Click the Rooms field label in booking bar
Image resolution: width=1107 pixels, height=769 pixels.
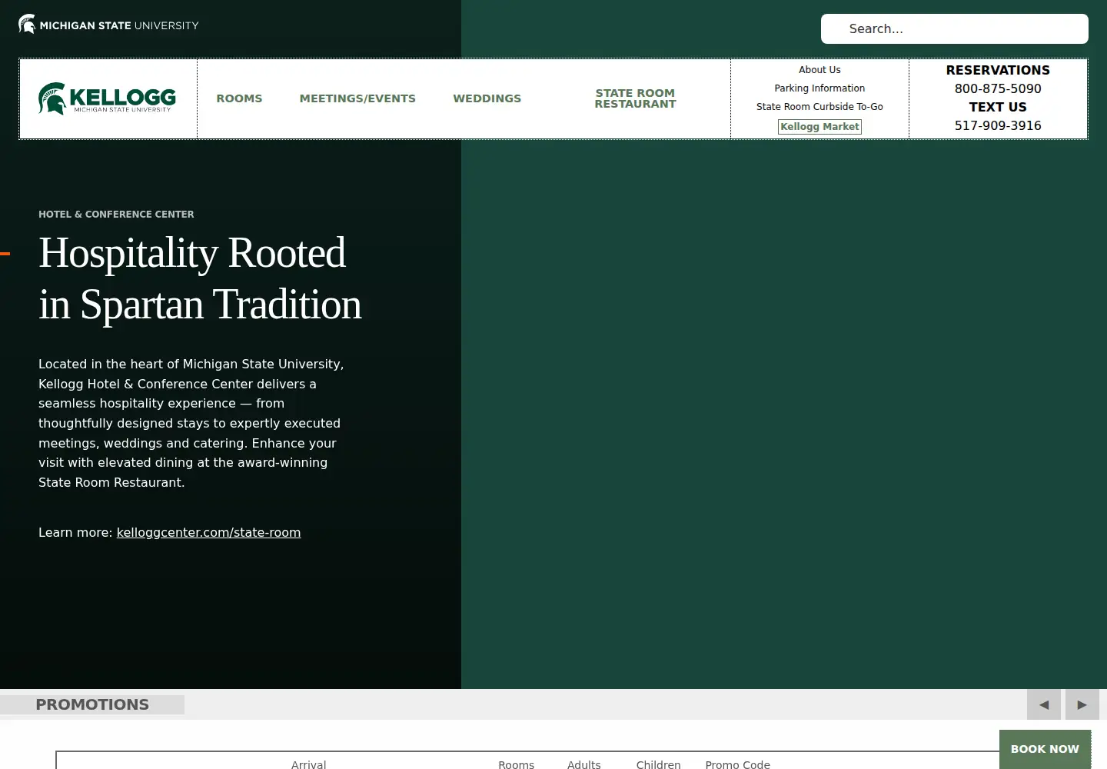[516, 764]
